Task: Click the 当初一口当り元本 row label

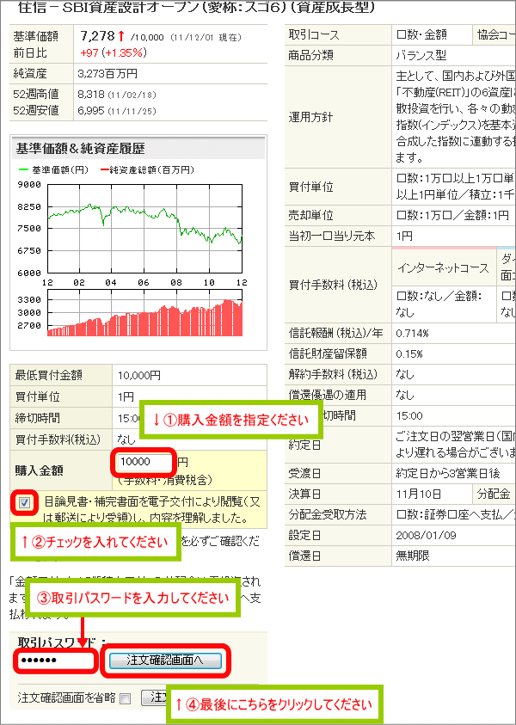Action: click(x=331, y=237)
